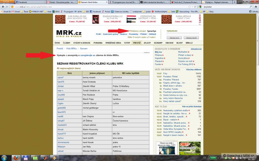Click the battery 100% indicator in tray
Viewport: 259px width, 161px height.
tap(213, 158)
